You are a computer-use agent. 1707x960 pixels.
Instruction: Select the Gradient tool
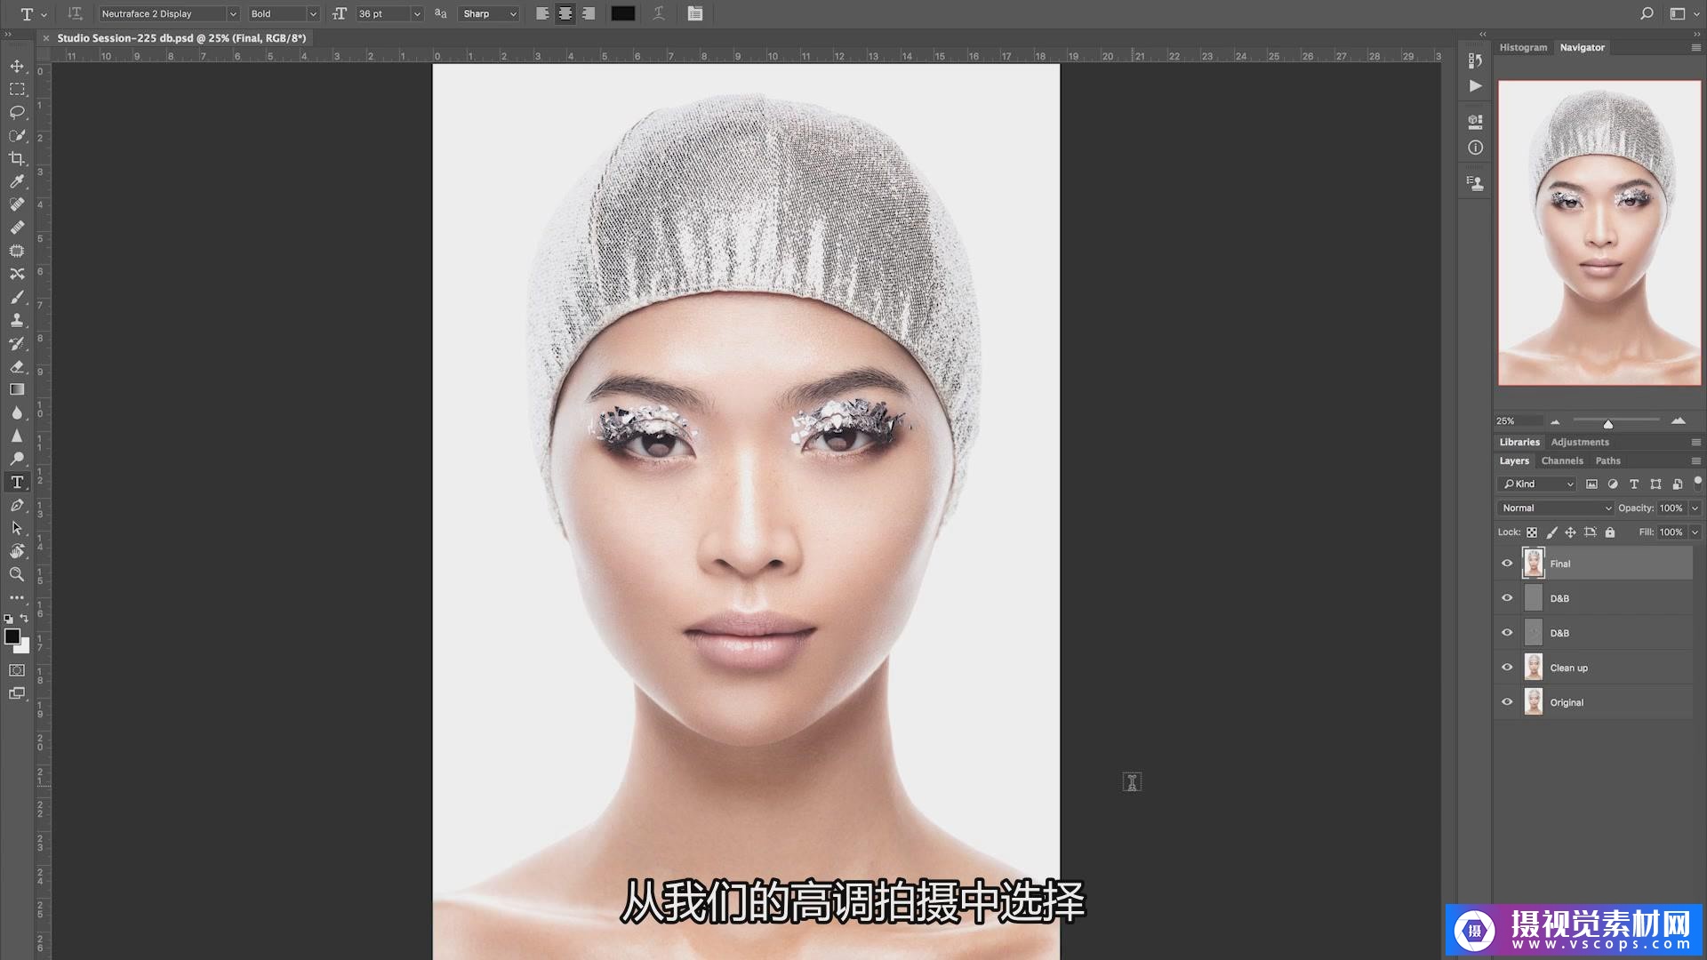click(x=17, y=389)
